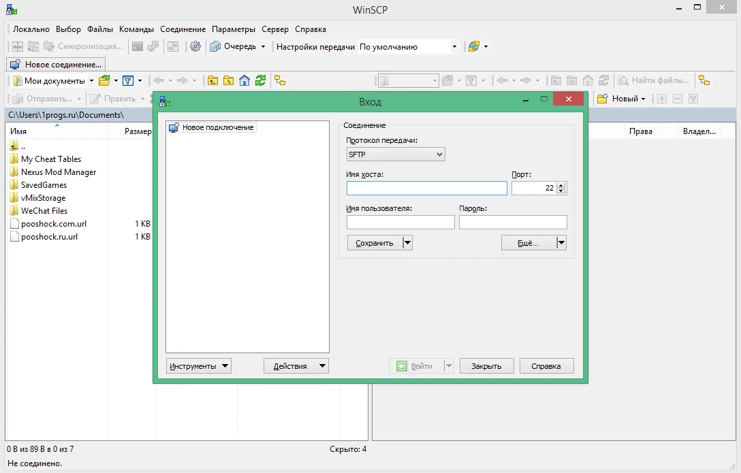741x473 pixels.
Task: Expand the 'Очередь' queue dropdown arrow
Action: 263,47
